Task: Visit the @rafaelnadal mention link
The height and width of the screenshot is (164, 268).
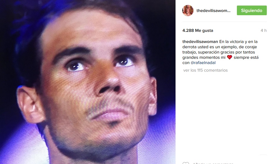Action: coord(203,63)
